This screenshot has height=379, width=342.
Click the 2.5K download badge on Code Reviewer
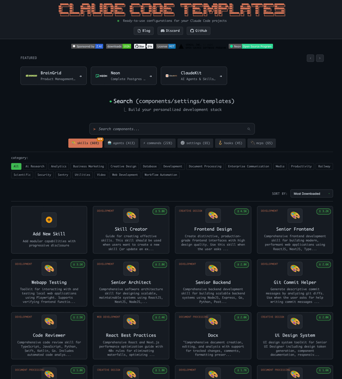tap(78, 317)
